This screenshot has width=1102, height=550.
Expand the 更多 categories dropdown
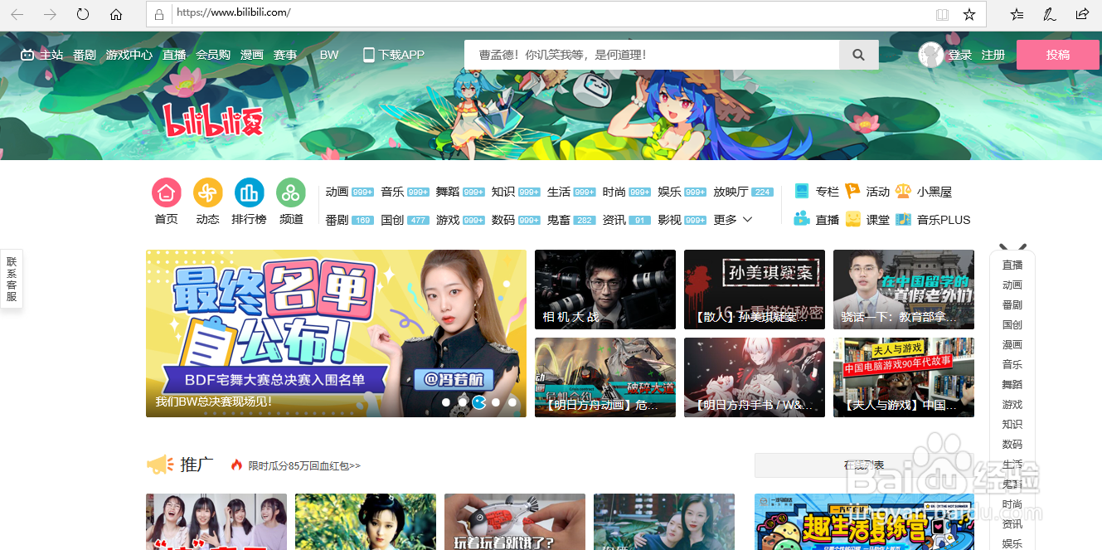[733, 220]
